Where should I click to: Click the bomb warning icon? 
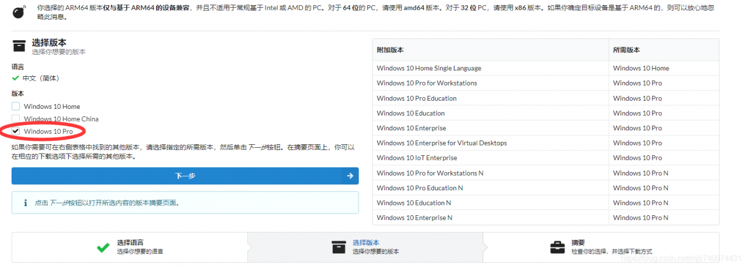pyautogui.click(x=19, y=12)
